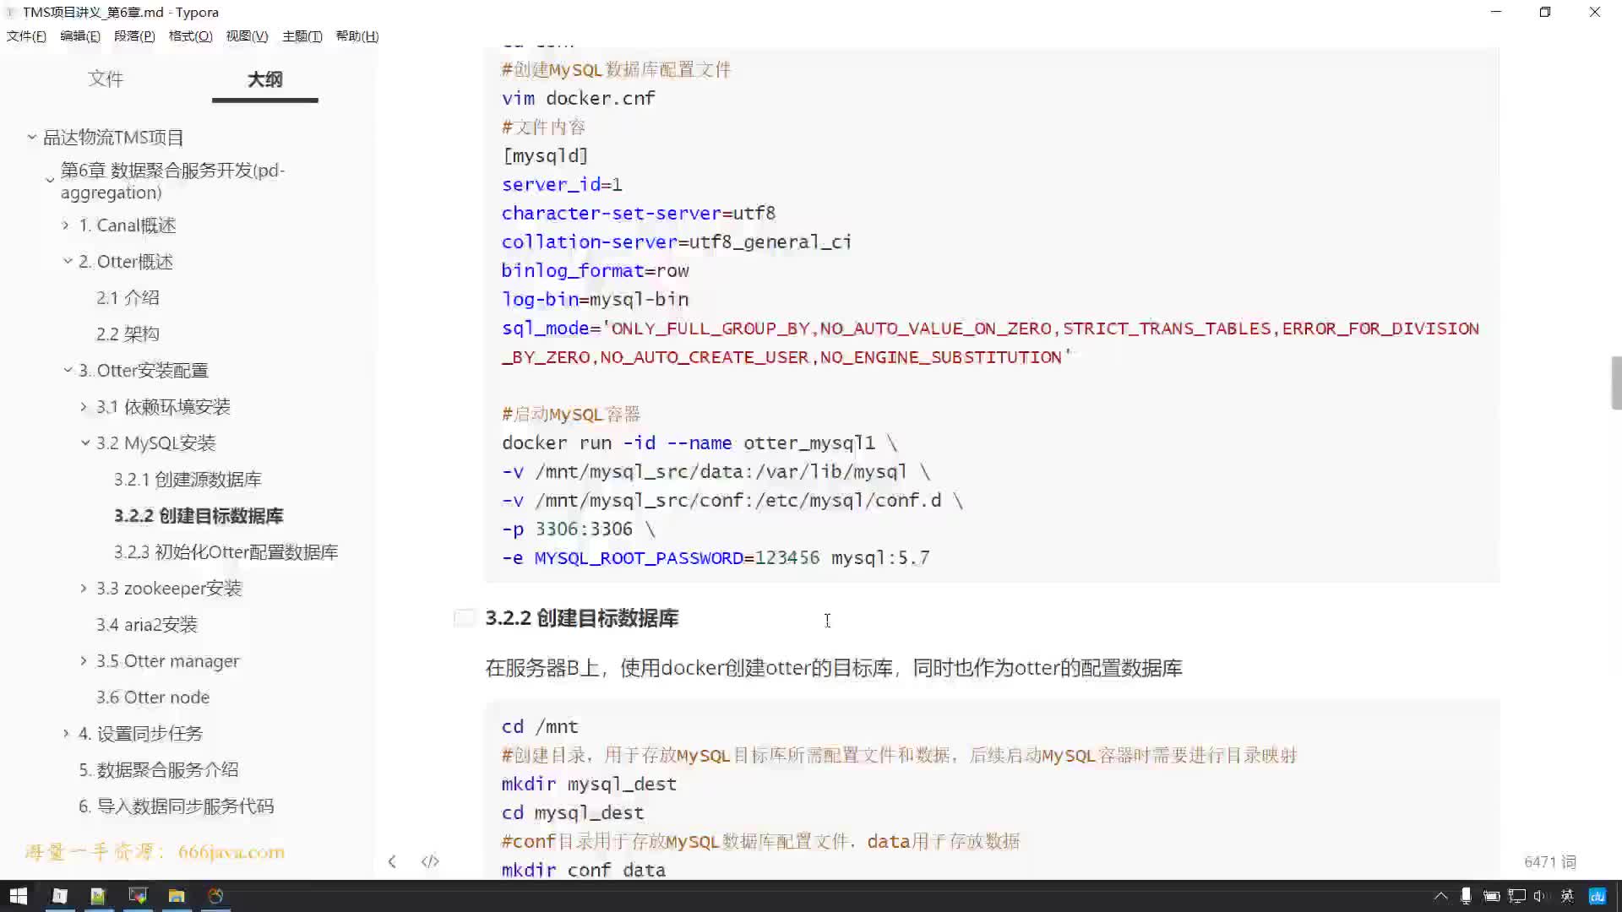
Task: Switch to the 文件 sidebar tab
Action: (x=106, y=79)
